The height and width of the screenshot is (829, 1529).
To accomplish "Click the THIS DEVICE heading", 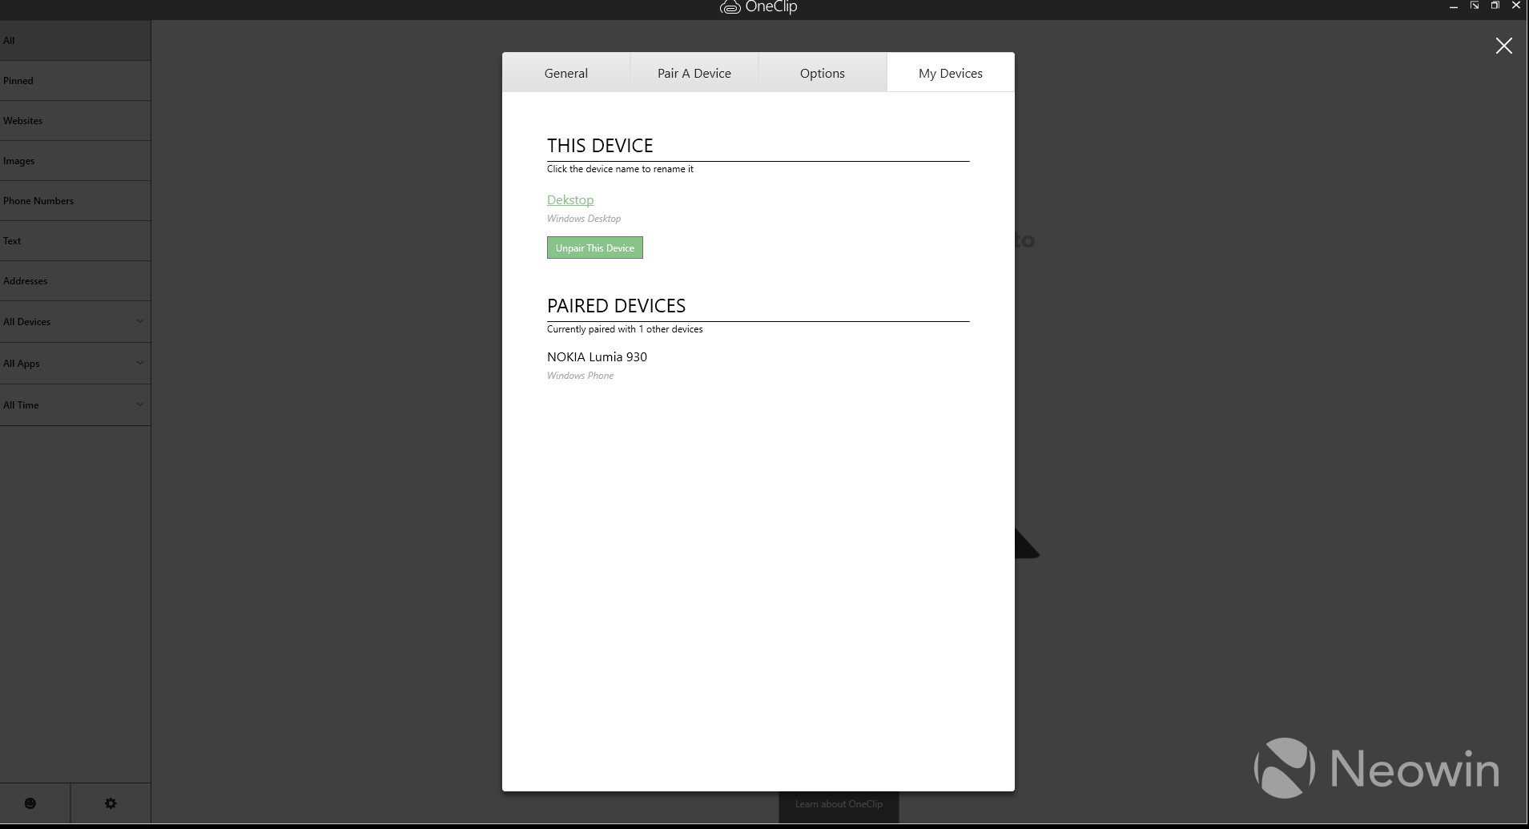I will pyautogui.click(x=600, y=145).
